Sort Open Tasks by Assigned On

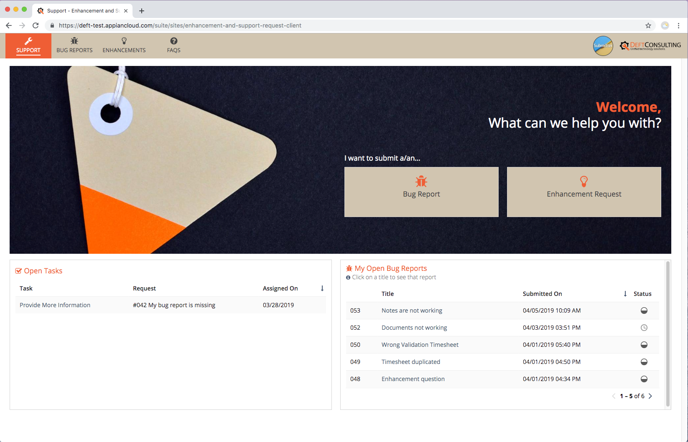280,288
